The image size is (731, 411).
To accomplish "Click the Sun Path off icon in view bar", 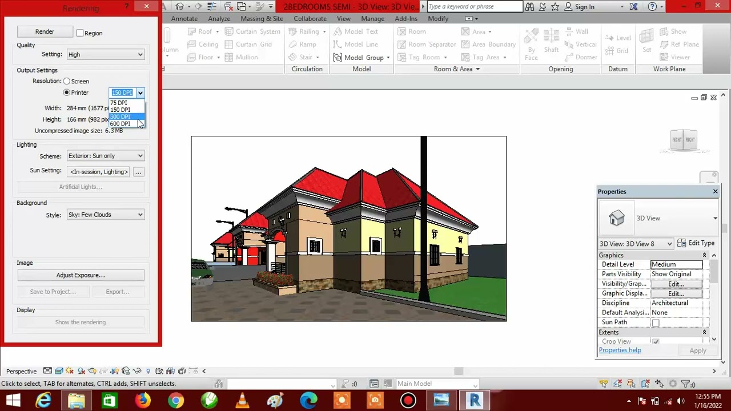I will click(70, 371).
